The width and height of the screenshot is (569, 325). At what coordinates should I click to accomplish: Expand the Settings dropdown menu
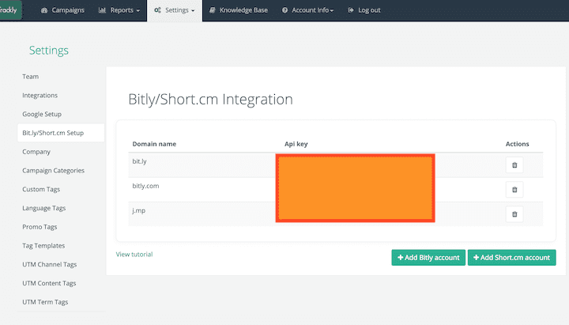tap(175, 10)
